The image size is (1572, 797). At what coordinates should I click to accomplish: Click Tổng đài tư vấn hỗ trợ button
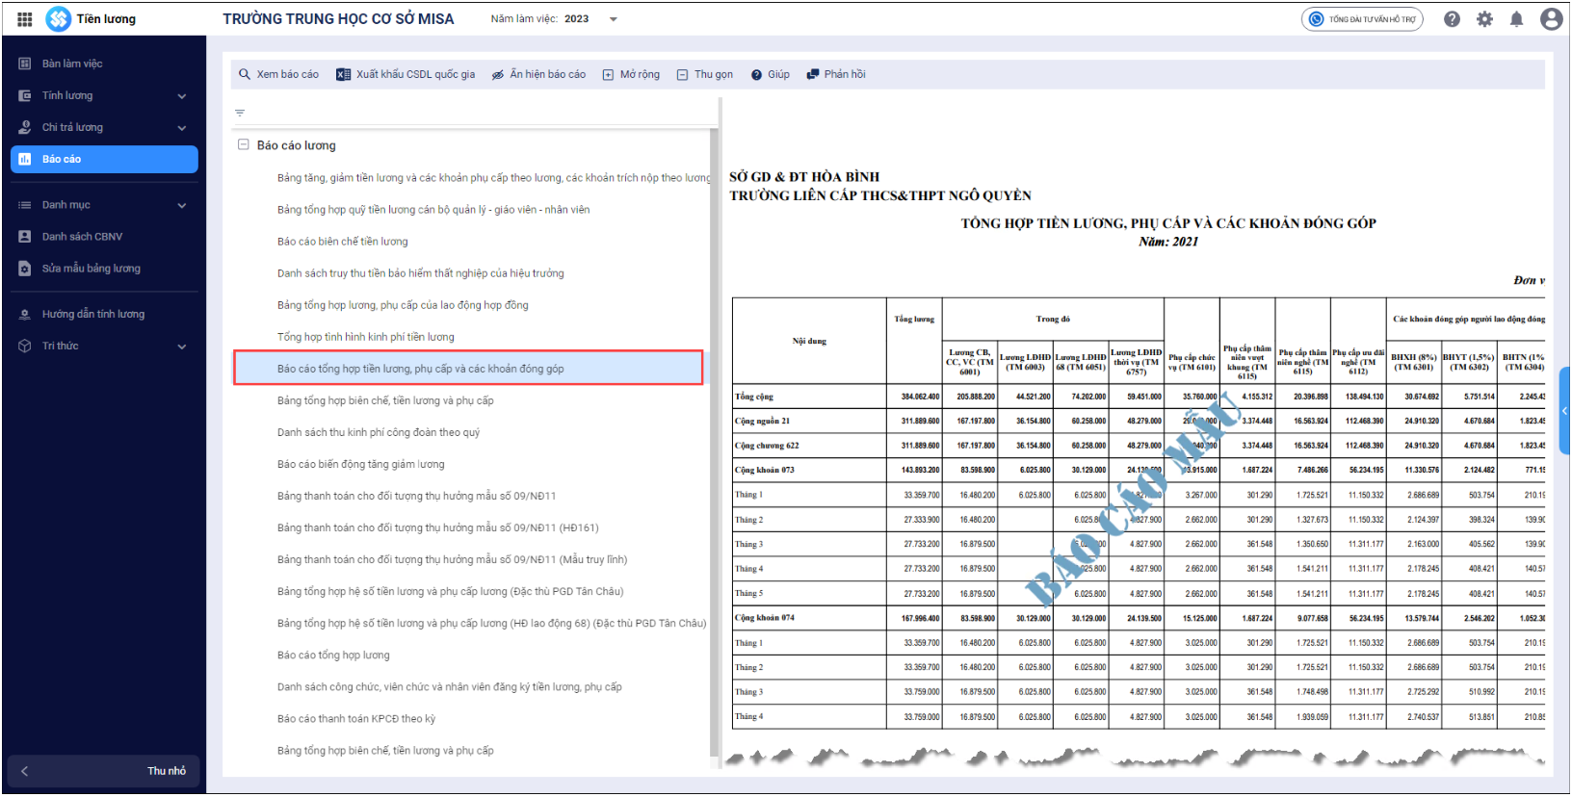point(1362,19)
